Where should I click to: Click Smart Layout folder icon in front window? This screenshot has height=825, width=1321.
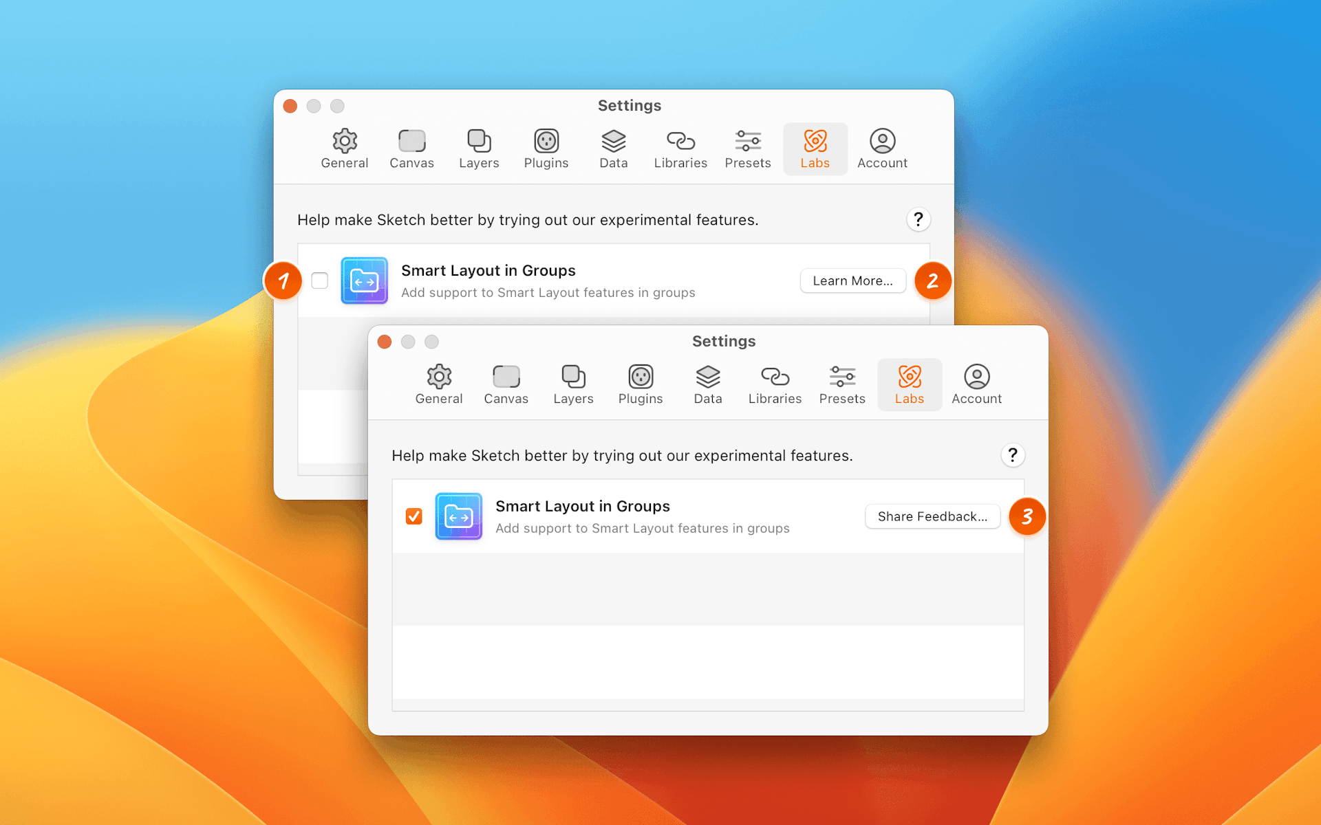click(x=459, y=516)
